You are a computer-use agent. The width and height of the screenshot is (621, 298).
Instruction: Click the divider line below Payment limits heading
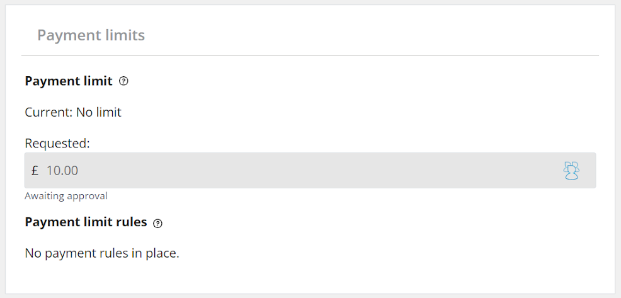(x=310, y=56)
